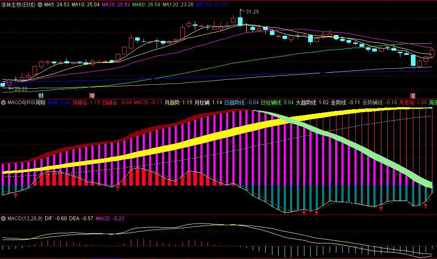The image size is (437, 259).
Task: Click the 20.25 low price label
Action: pos(21,89)
